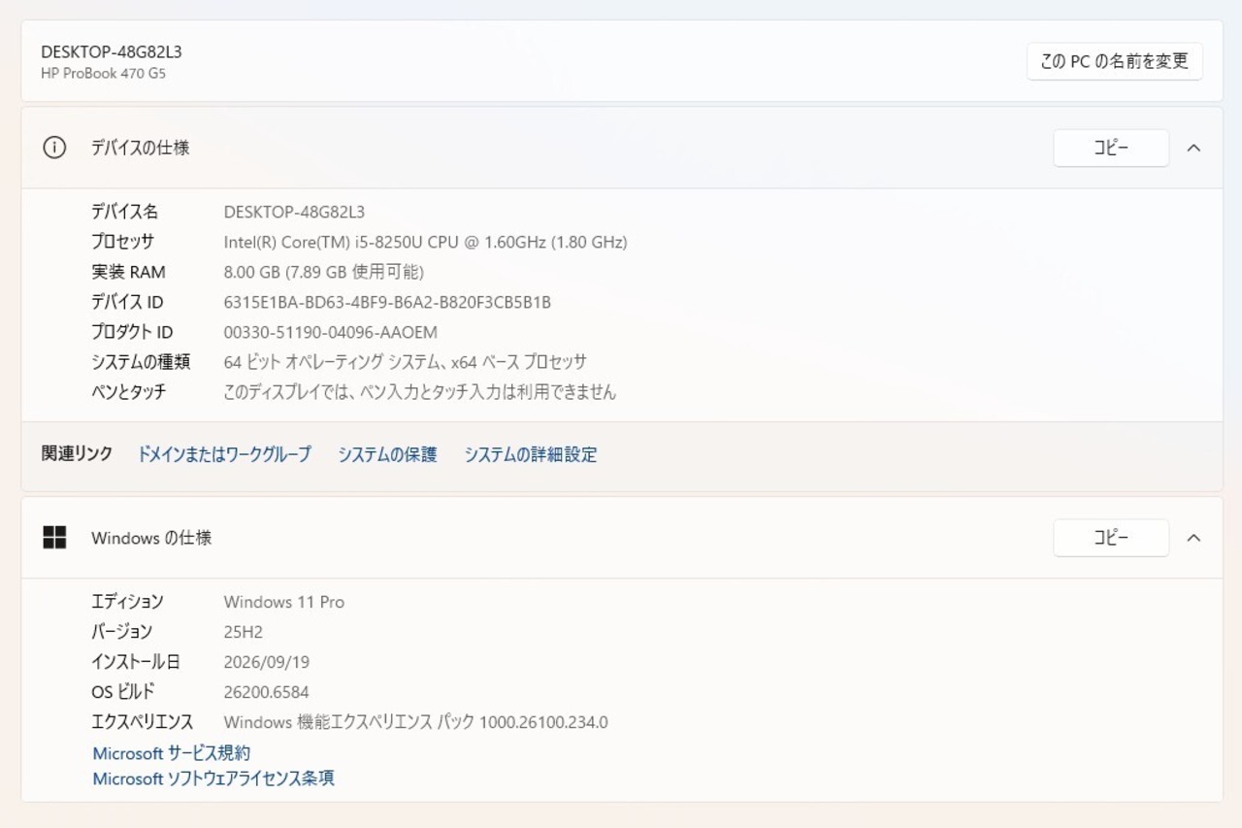The height and width of the screenshot is (828, 1242).
Task: Open ドメインまたはワークグループ link
Action: pyautogui.click(x=224, y=454)
